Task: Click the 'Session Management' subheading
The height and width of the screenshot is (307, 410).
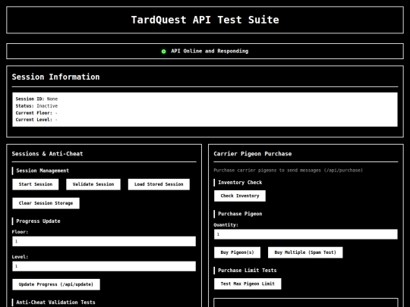Action: coord(43,171)
